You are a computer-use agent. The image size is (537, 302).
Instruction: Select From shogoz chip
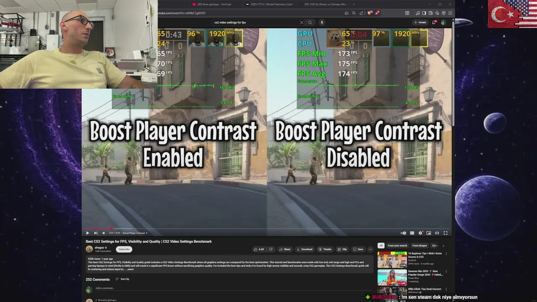coord(420,246)
